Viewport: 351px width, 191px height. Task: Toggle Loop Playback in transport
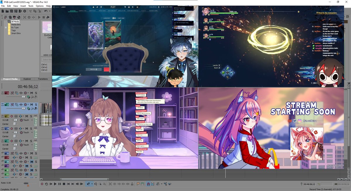tap(47, 184)
